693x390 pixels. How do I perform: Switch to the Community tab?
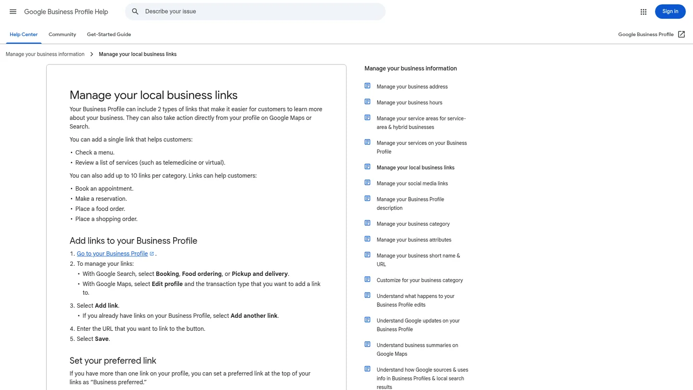coord(62,35)
